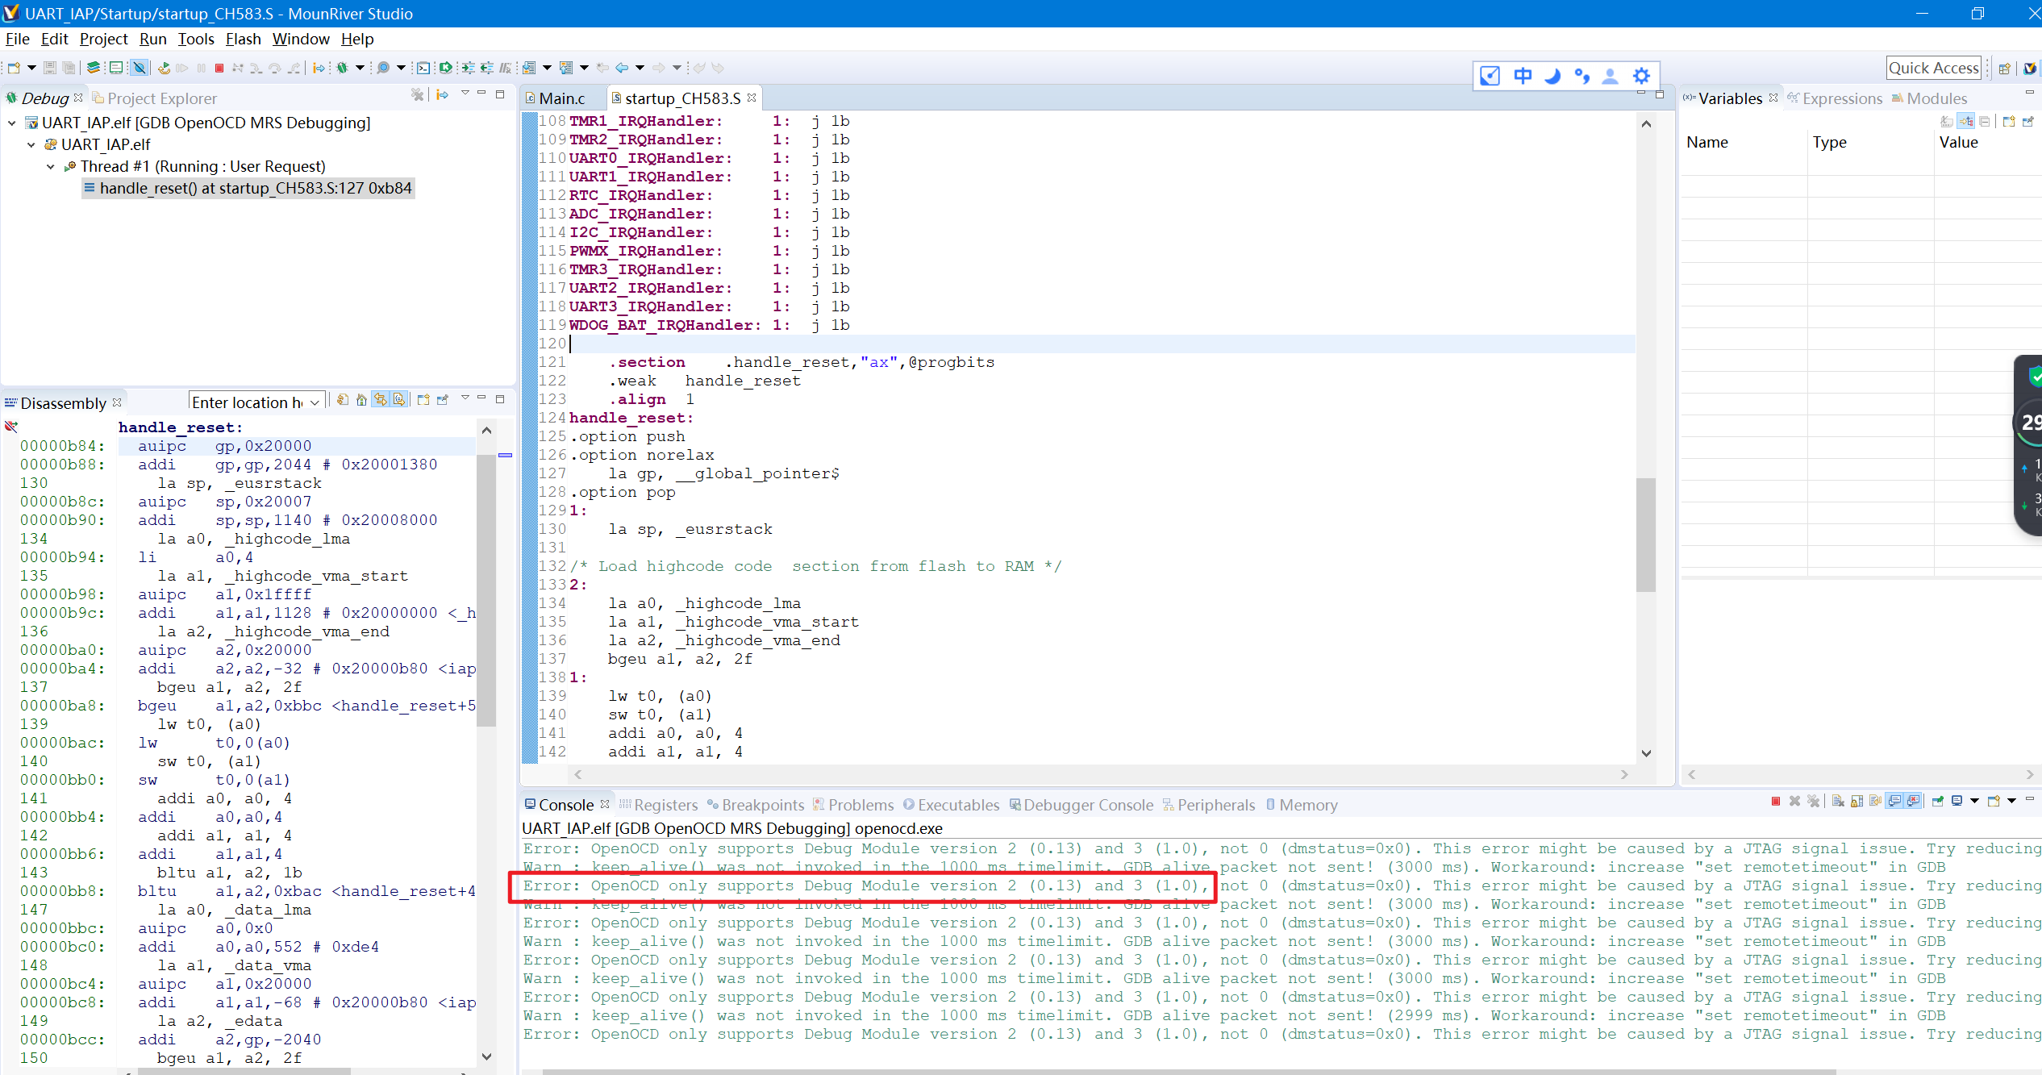
Task: Open the Tools menu
Action: pyautogui.click(x=196, y=39)
